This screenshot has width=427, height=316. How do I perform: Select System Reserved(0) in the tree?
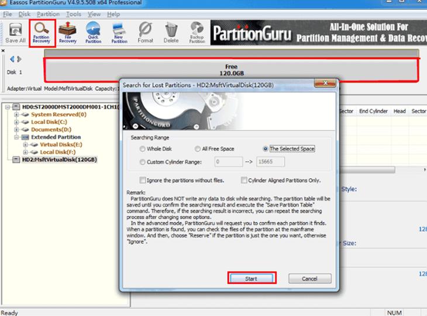tap(58, 114)
